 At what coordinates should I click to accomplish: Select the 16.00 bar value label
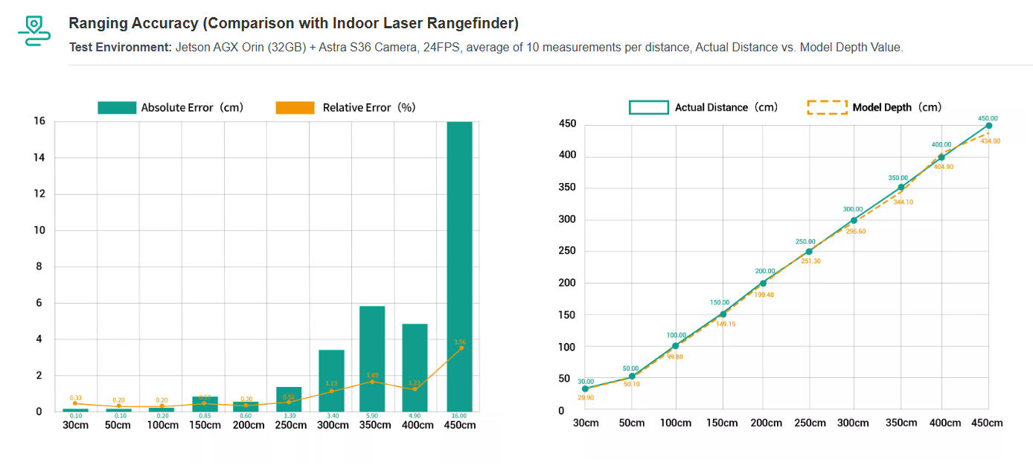(459, 415)
